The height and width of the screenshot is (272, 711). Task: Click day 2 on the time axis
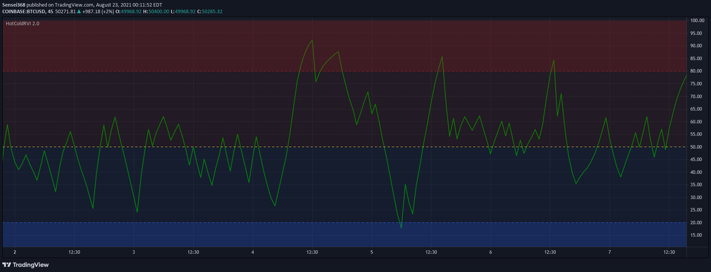(15, 252)
